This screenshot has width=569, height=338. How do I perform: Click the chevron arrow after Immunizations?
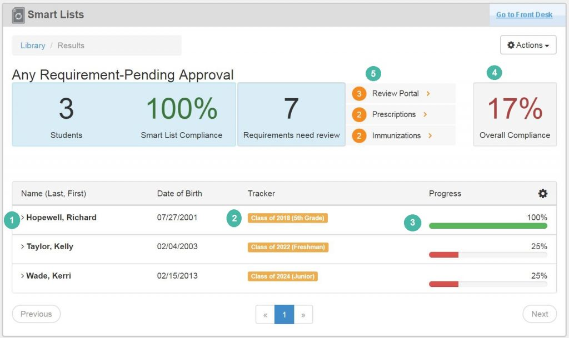coord(428,136)
